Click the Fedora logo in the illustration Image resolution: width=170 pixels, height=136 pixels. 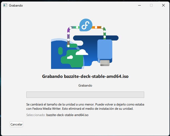coord(86,25)
